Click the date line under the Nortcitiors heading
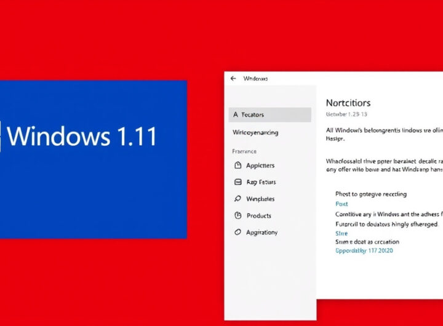This screenshot has height=326, width=443. pyautogui.click(x=346, y=114)
